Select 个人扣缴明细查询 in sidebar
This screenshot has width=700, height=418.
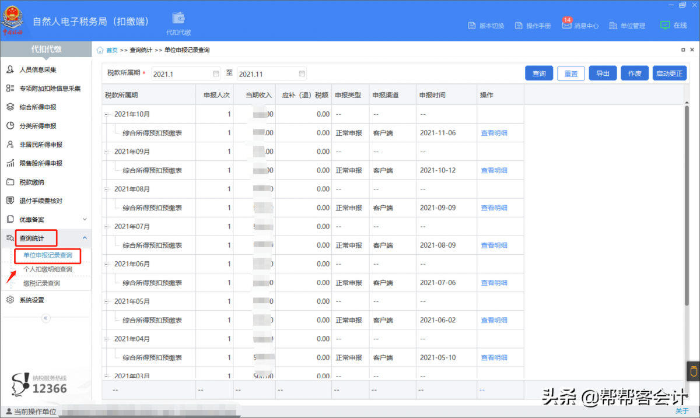click(47, 269)
